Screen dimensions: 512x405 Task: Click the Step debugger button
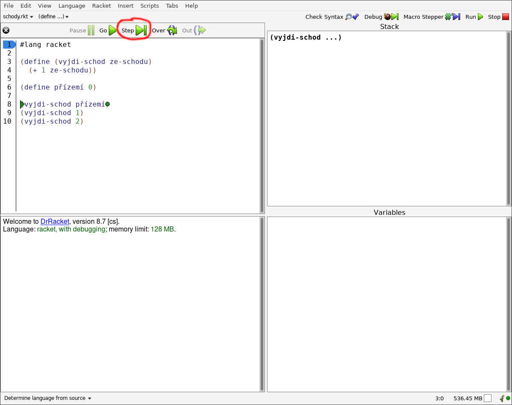coord(134,30)
